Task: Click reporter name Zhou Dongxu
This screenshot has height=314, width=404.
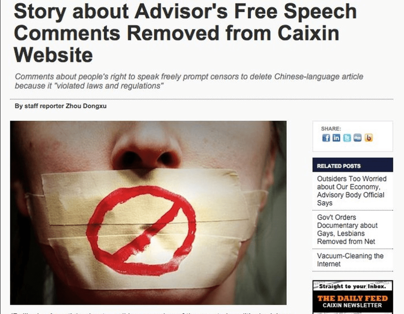Action: tap(86, 106)
